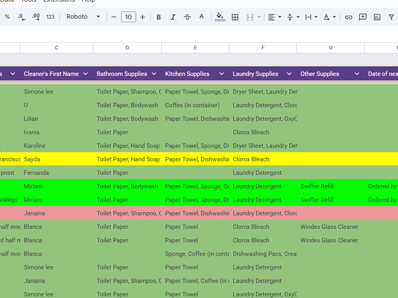
Task: Open Cleaner's First Name filter dropdown
Action: [x=86, y=74]
